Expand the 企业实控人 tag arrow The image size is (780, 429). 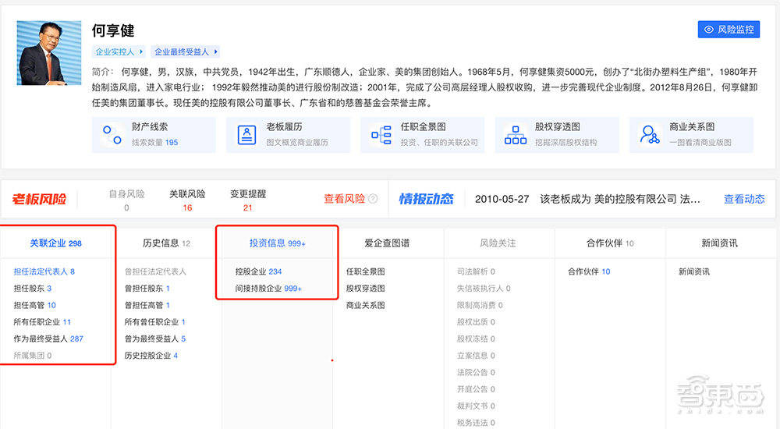pyautogui.click(x=141, y=51)
